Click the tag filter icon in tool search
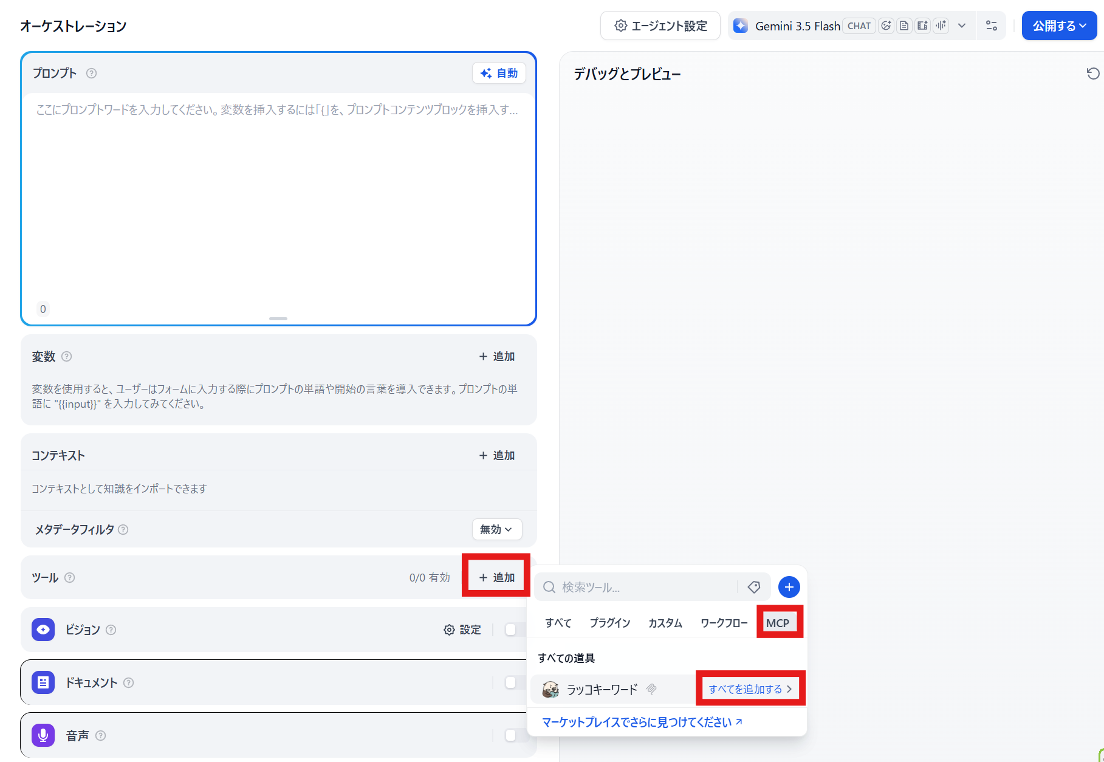 (x=754, y=587)
